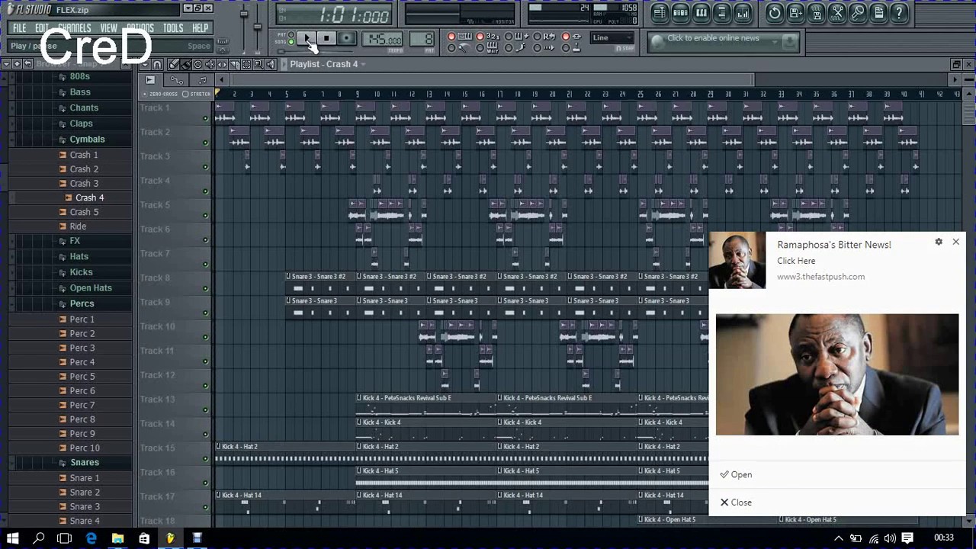Select the Draw pencil tool in playlist toolbar

[x=174, y=65]
